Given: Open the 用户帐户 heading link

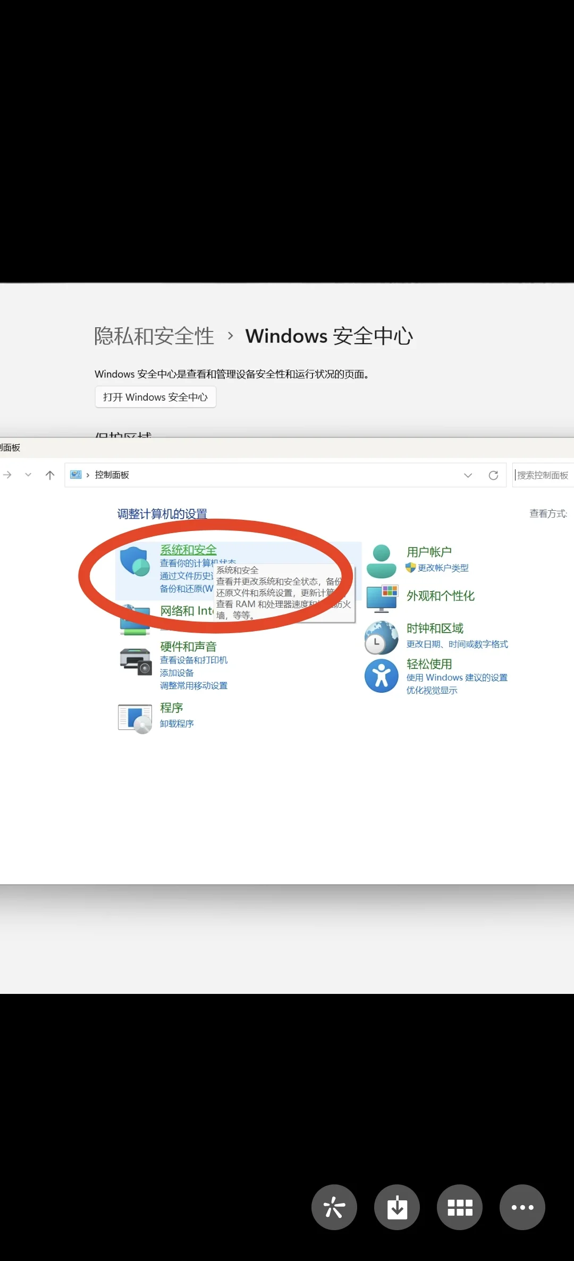Looking at the screenshot, I should click(429, 552).
